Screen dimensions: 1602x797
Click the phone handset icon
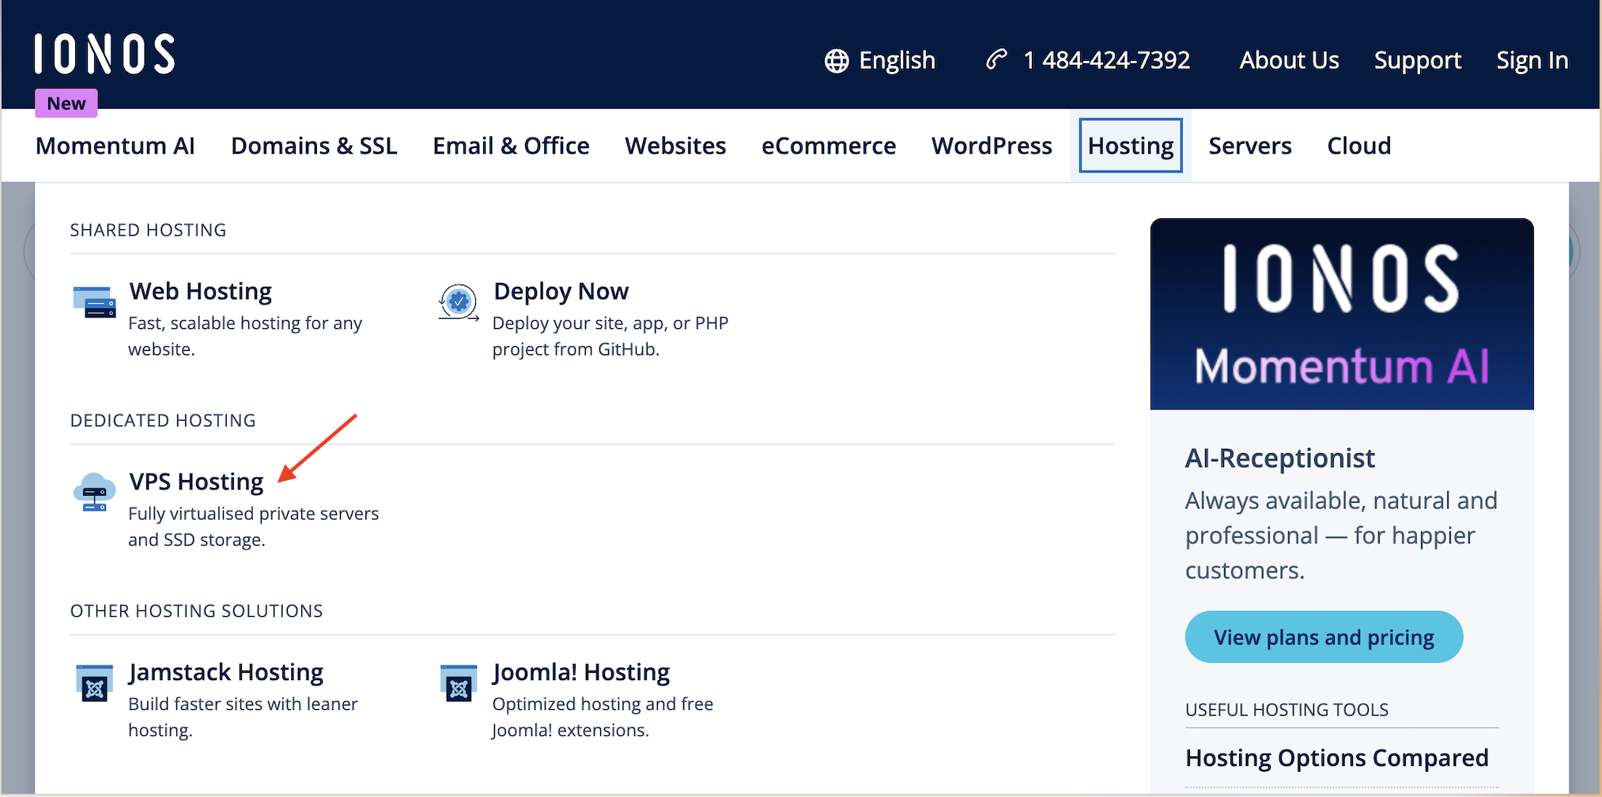997,59
